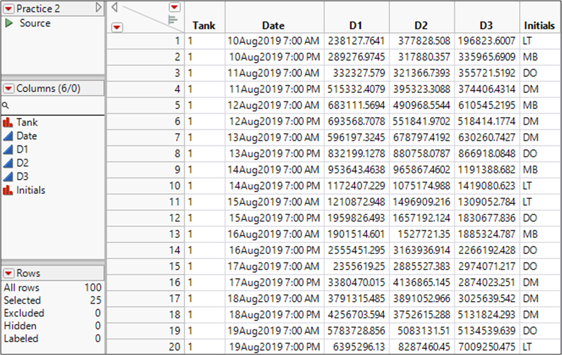Open the rows red triangle menu in grid corner
The width and height of the screenshot is (562, 355).
[x=116, y=27]
